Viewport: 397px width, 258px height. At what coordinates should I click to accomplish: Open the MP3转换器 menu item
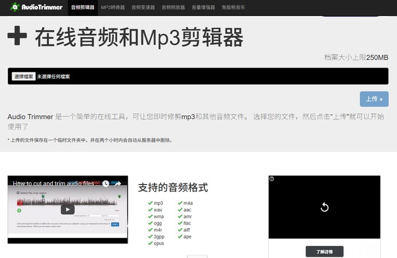[113, 7]
